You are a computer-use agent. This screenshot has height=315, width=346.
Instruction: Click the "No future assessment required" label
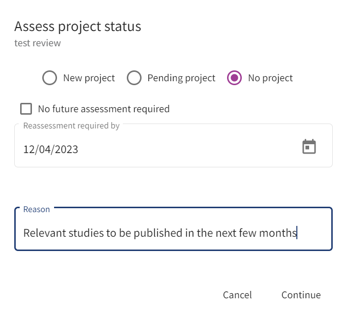pyautogui.click(x=104, y=109)
